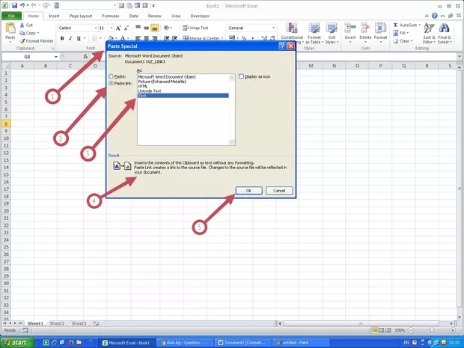Click the Top Align icon

coord(138,28)
